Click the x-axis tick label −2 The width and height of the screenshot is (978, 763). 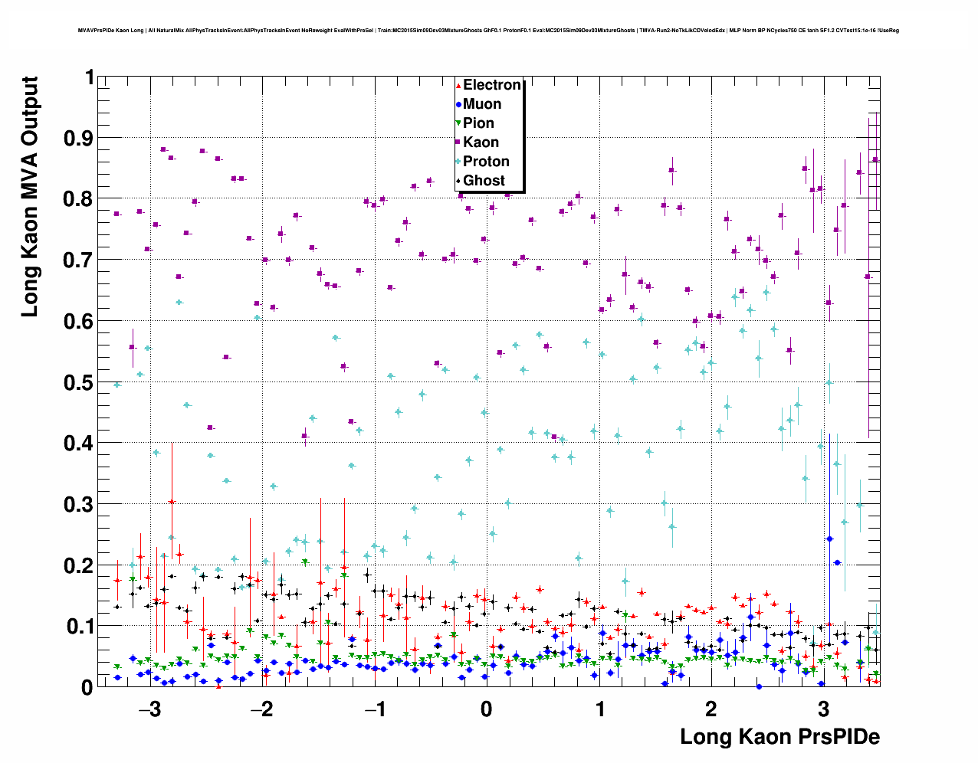[262, 709]
